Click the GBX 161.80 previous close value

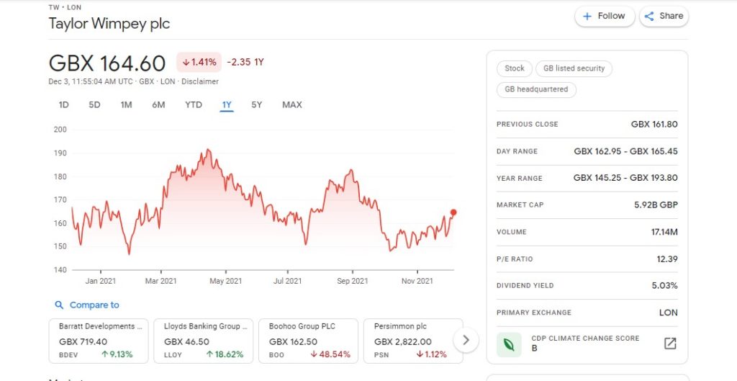coord(654,124)
